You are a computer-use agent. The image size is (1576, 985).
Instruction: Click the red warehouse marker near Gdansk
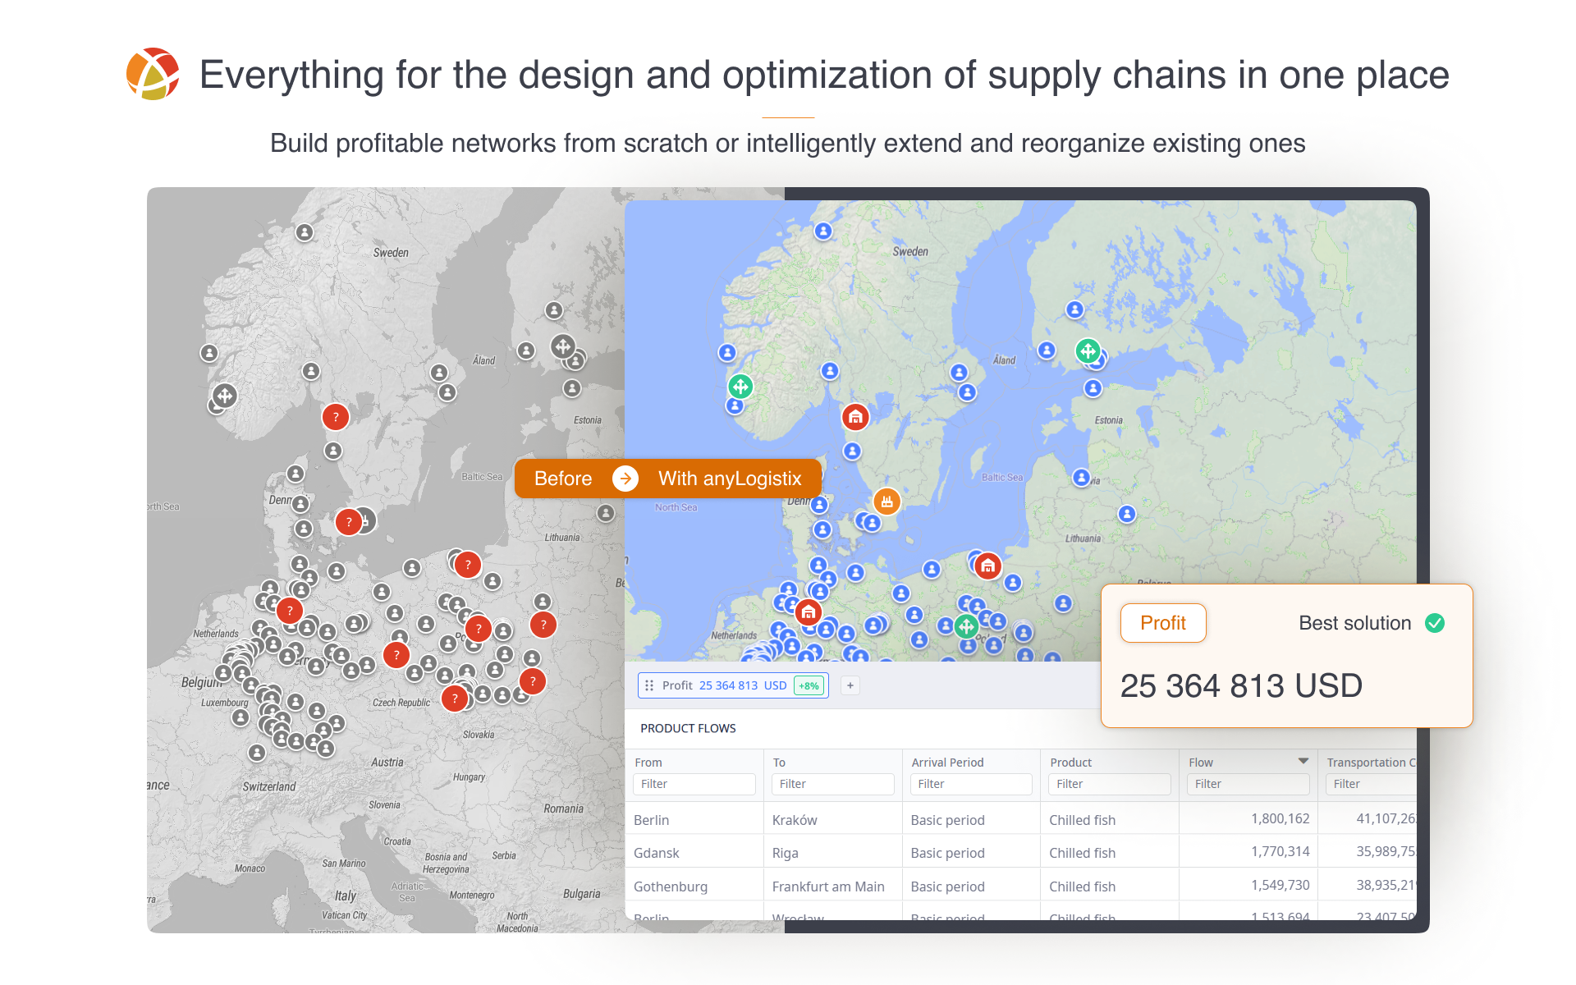point(988,566)
